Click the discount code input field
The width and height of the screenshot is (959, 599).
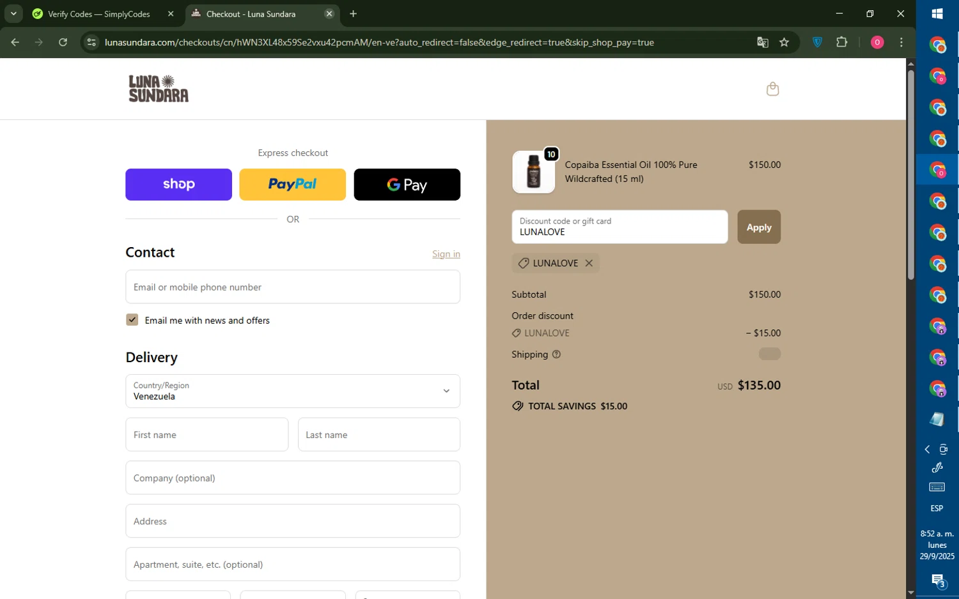click(620, 227)
